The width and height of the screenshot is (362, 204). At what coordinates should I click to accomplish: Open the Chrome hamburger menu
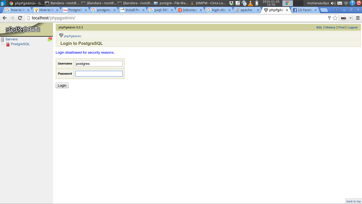click(358, 18)
